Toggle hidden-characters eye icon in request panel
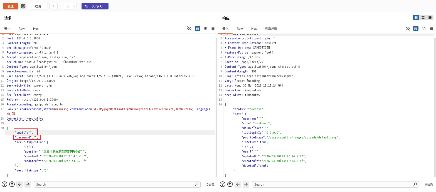This screenshot has height=192, width=436. click(189, 28)
